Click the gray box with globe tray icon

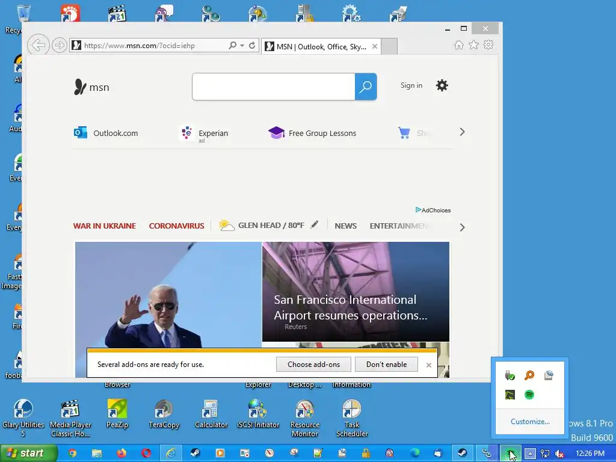pyautogui.click(x=549, y=375)
